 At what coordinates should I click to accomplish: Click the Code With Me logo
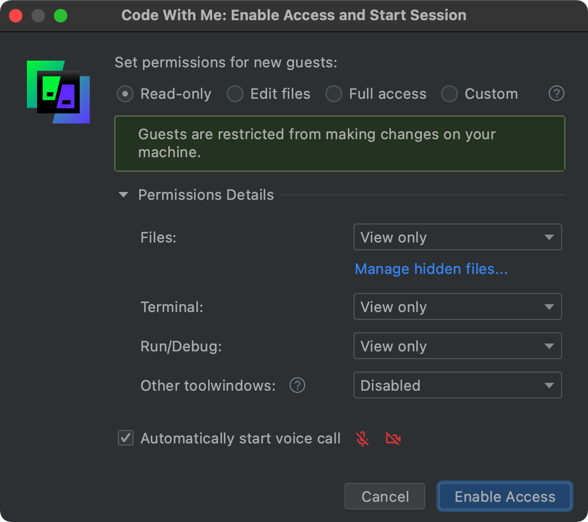[x=58, y=92]
